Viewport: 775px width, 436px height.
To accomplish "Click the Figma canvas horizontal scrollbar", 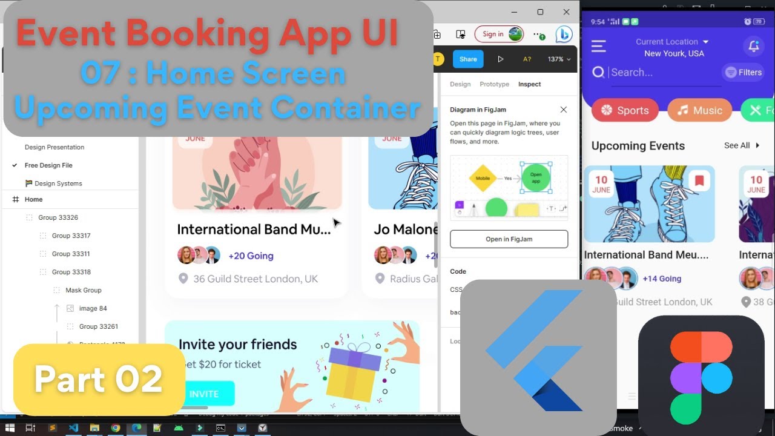I will coord(195,408).
